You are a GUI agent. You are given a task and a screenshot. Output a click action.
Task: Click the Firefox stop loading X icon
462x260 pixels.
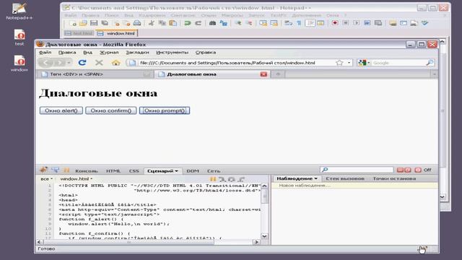[x=99, y=63]
